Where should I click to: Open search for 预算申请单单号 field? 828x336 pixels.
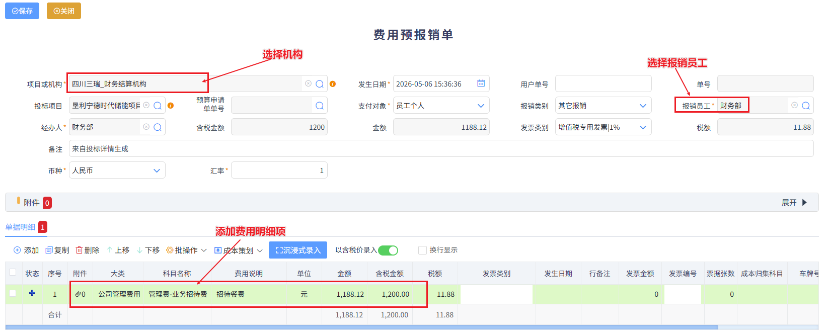point(320,106)
